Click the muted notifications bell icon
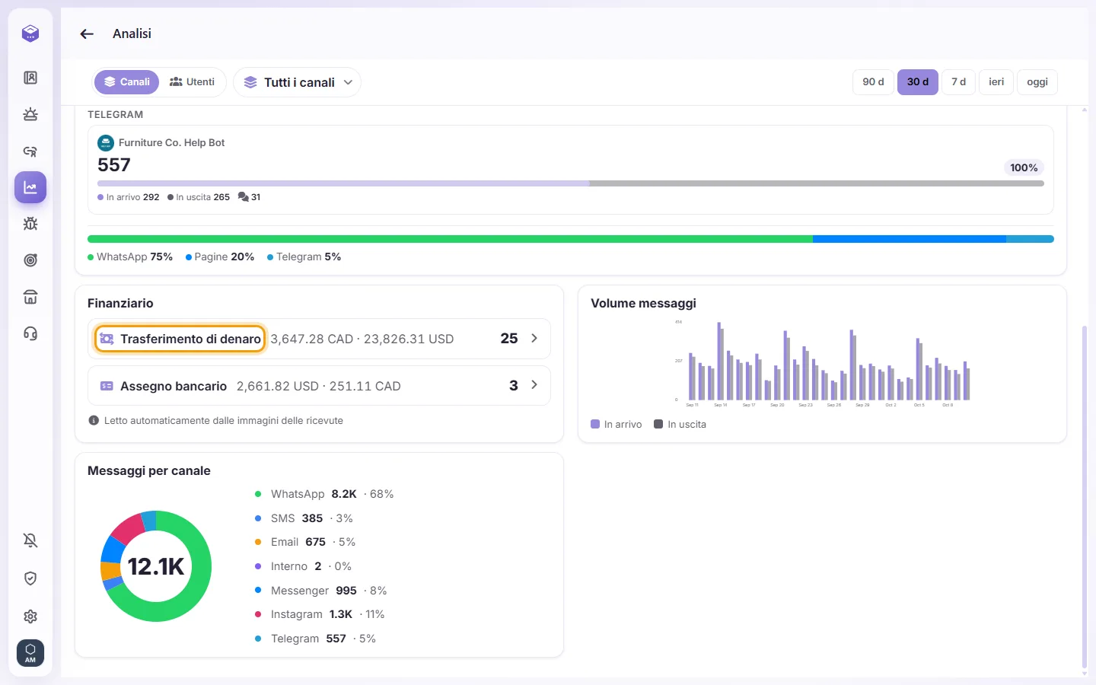This screenshot has height=685, width=1096. click(30, 540)
